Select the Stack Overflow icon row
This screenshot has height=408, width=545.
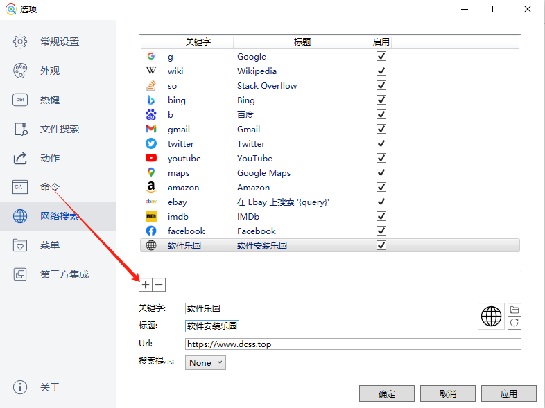coord(151,86)
